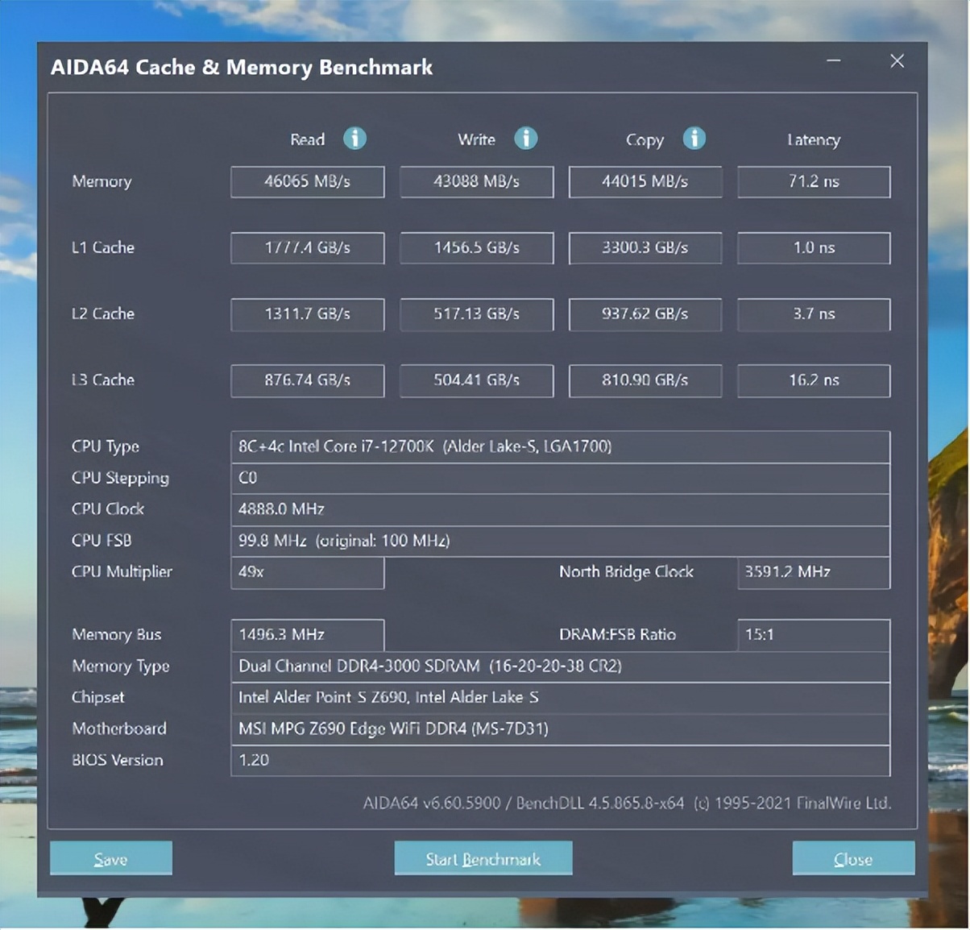This screenshot has width=970, height=930.
Task: Click the info icon next to Write
Action: point(525,139)
